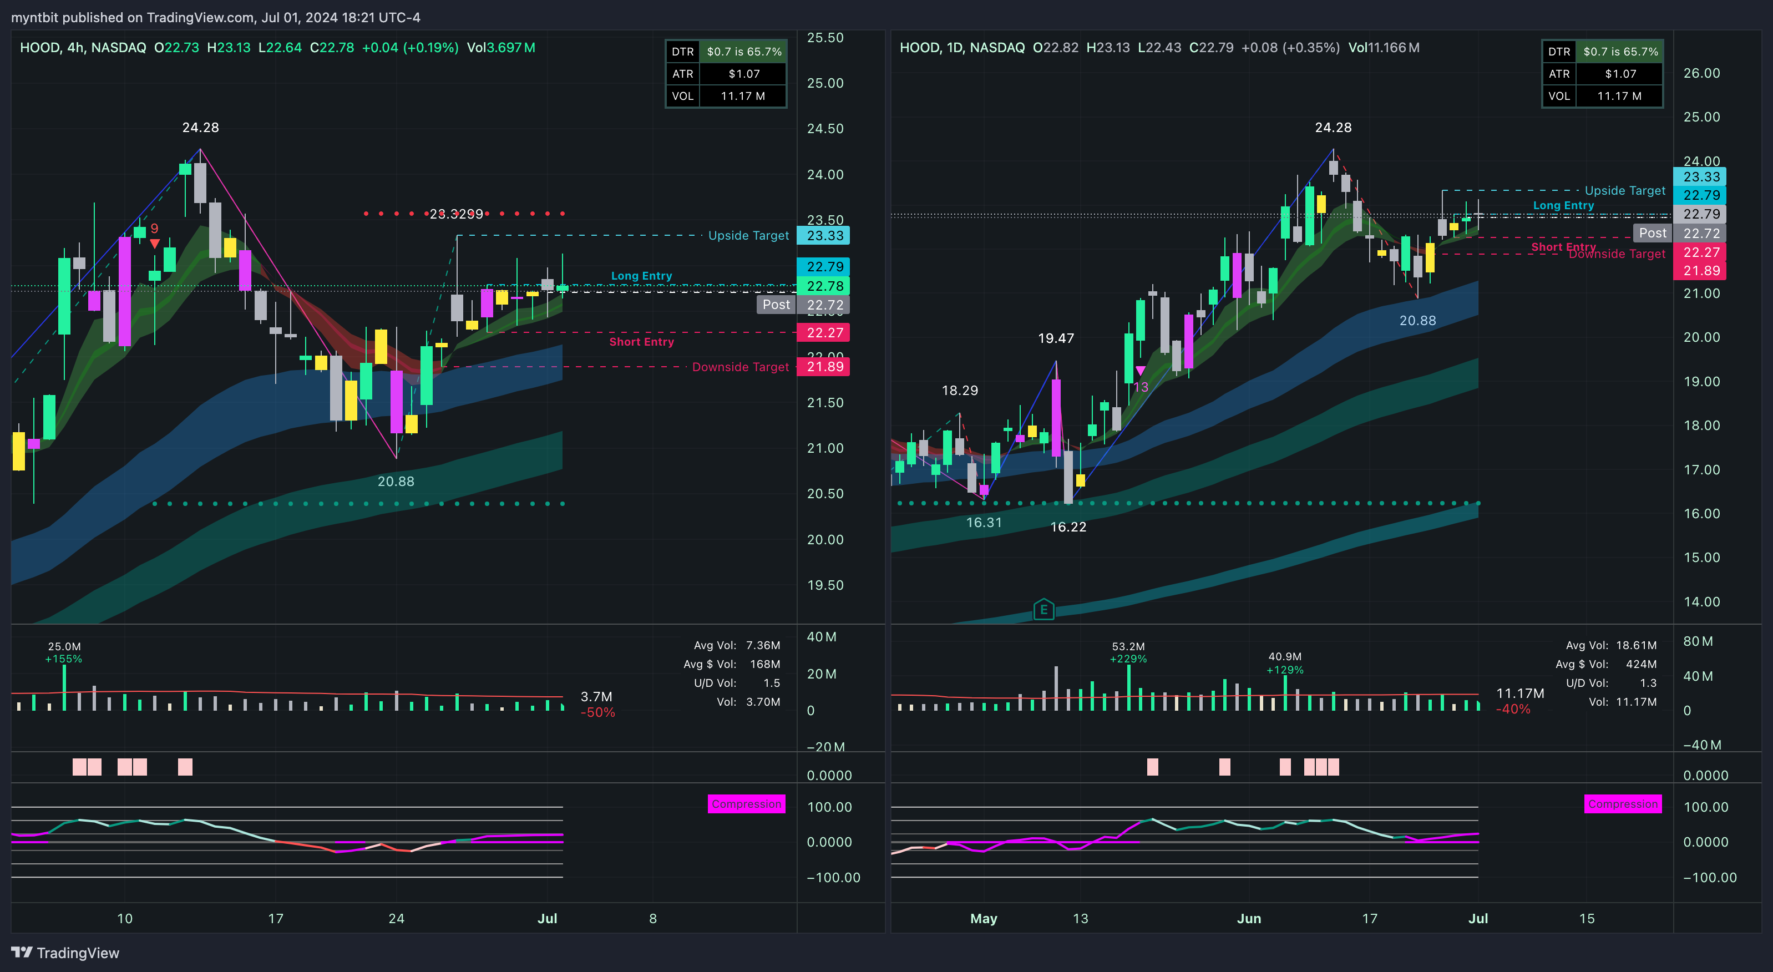Click the Compression label on the 4h chart
The image size is (1773, 972).
point(746,804)
